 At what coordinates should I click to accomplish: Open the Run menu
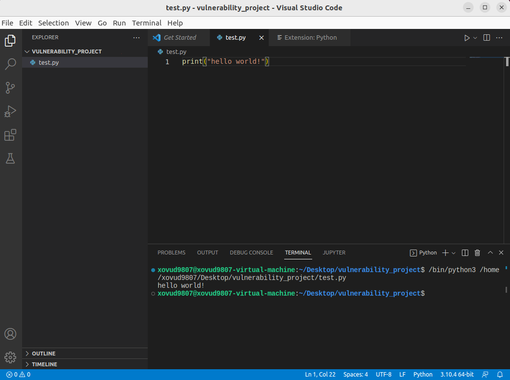pyautogui.click(x=119, y=23)
